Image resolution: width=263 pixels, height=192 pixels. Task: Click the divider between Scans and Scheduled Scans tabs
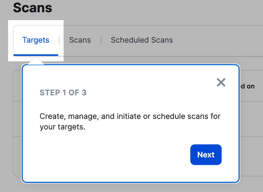101,40
